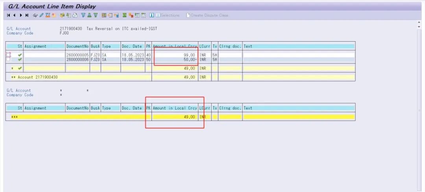Go to the previous item arrow
The width and height of the screenshot is (425, 192).
coord(15,15)
